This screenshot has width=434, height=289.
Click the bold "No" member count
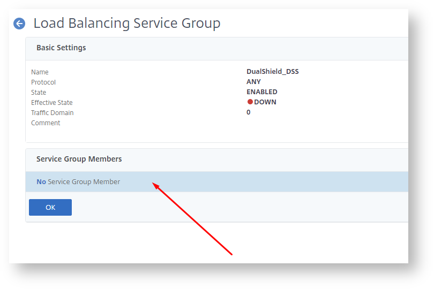click(x=41, y=182)
